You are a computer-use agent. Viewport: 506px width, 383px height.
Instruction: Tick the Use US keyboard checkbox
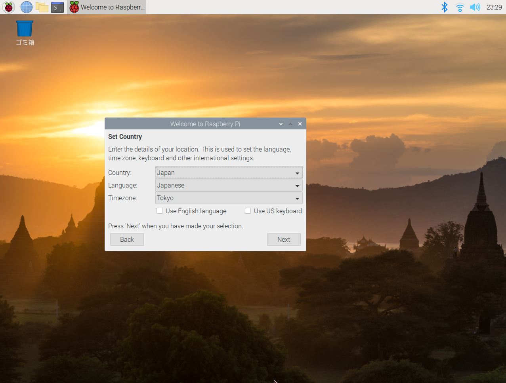coord(248,211)
